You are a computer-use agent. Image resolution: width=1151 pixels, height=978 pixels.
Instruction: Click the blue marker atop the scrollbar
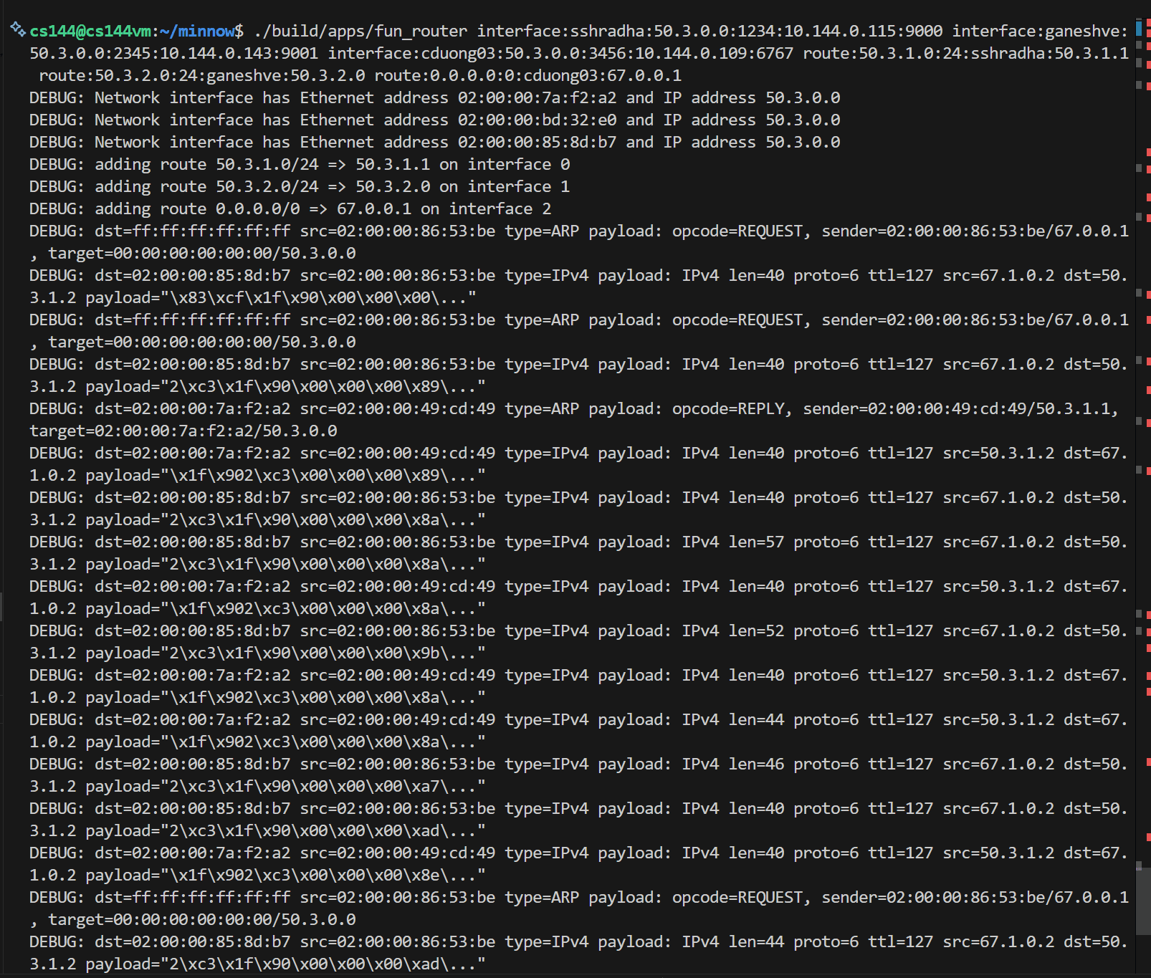tap(1139, 29)
